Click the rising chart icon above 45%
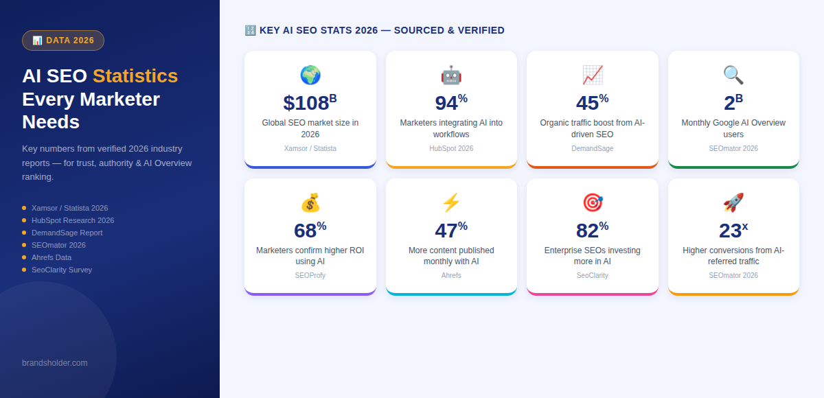Image resolution: width=824 pixels, height=398 pixels. pyautogui.click(x=593, y=75)
